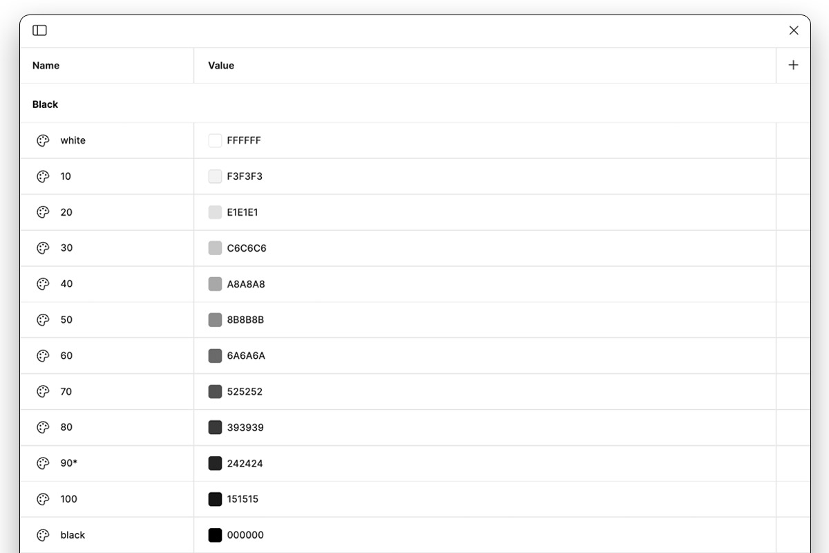Select palette icon beside 90*
The image size is (829, 553).
pyautogui.click(x=43, y=463)
